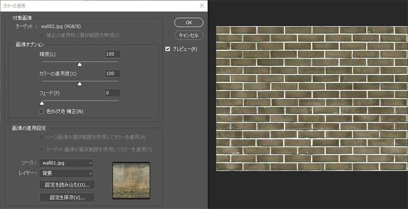The image size is (408, 209).
Task: Expand the レイヤー dropdown showing 背景
Action: pos(67,173)
